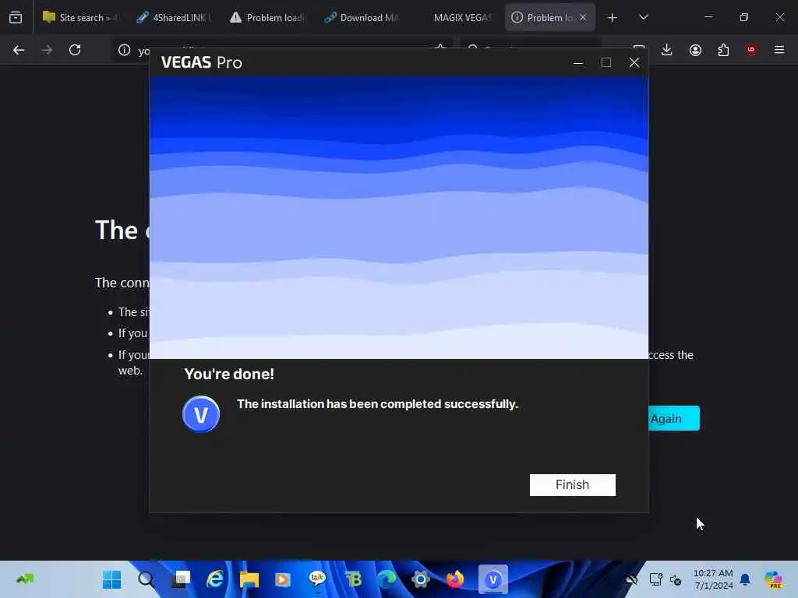This screenshot has height=598, width=798.
Task: Open the green B app taskbar icon
Action: (352, 579)
